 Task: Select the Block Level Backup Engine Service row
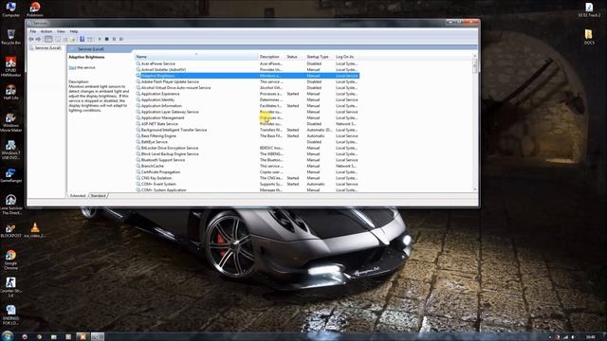click(x=247, y=154)
